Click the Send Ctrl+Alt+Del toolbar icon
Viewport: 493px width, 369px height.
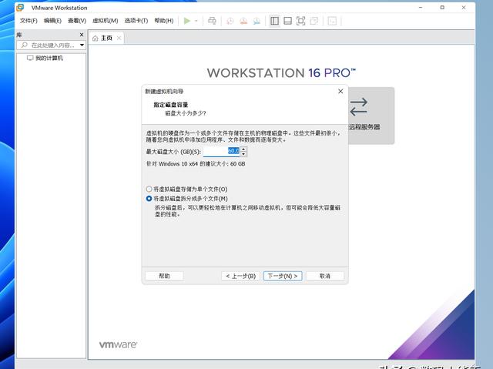[x=213, y=21]
